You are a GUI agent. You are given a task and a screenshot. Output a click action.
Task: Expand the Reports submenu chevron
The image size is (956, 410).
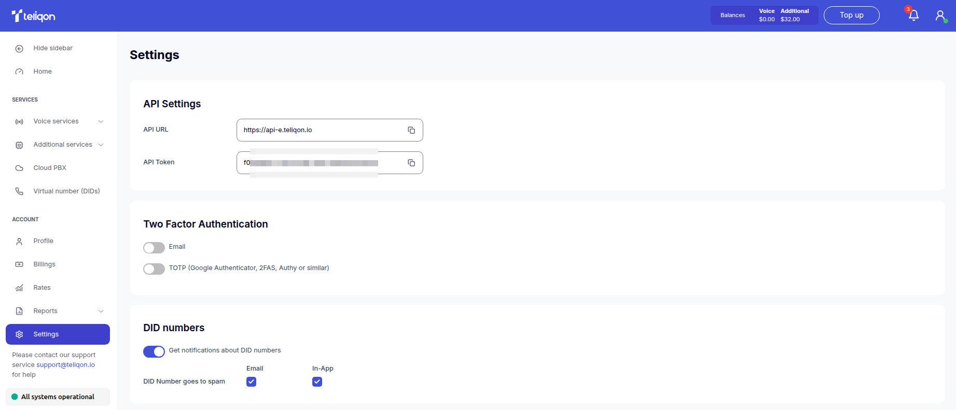(101, 311)
